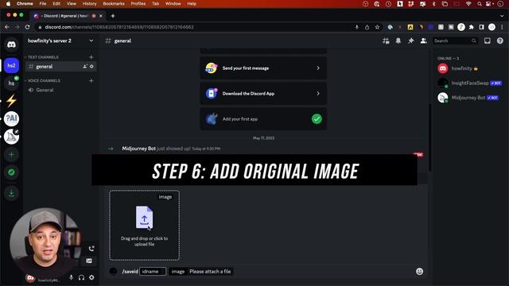509x286 pixels.
Task: Bookmark this page with star
Action: tap(377, 27)
